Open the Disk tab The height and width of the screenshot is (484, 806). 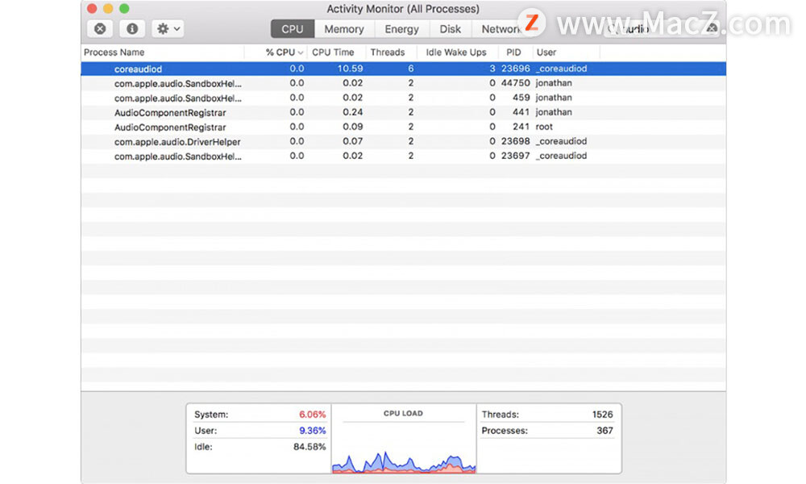(x=451, y=29)
